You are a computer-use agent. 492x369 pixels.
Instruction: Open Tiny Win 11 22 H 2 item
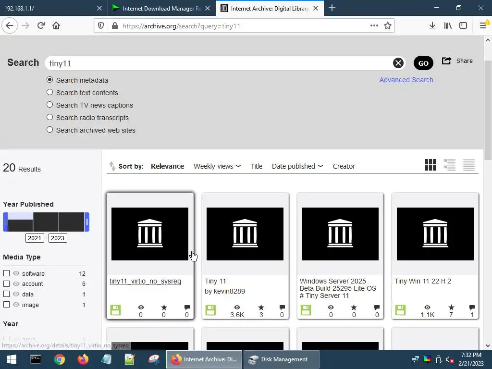[x=423, y=281]
